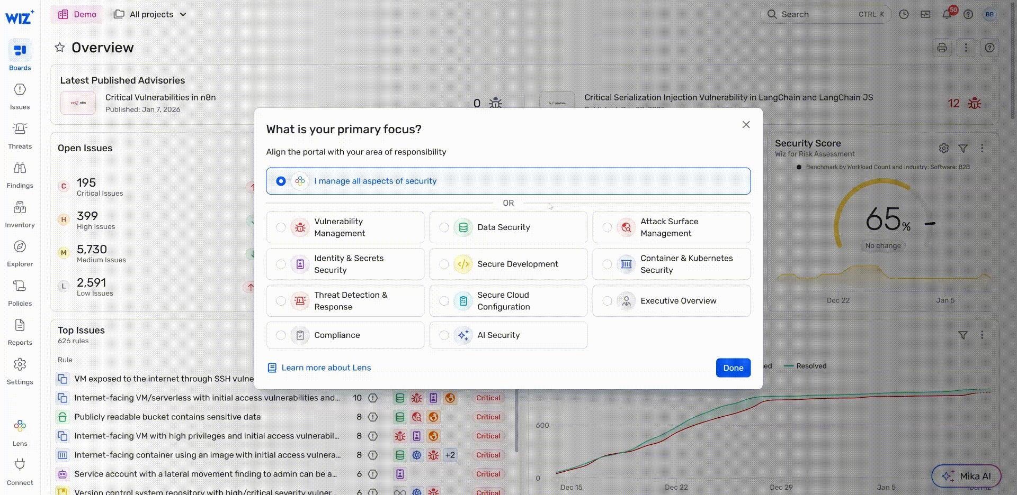Click the Demo tenant button

(77, 14)
